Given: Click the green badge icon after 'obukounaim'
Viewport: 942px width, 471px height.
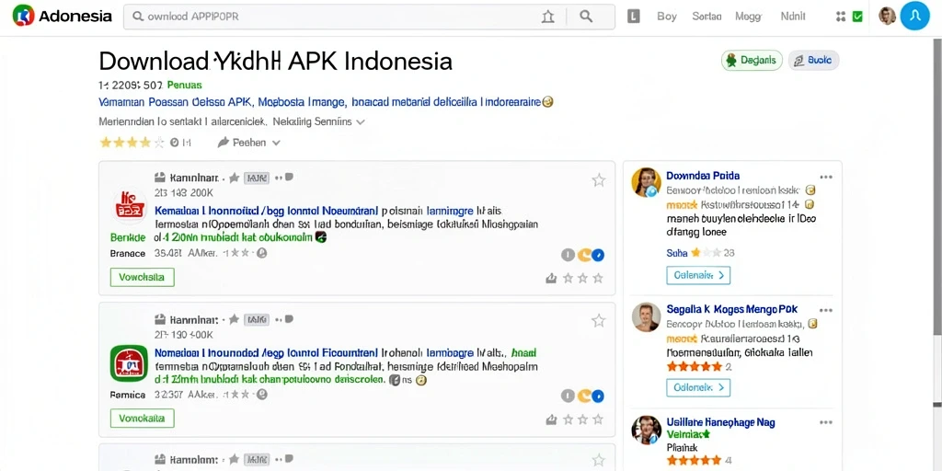Looking at the screenshot, I should coord(321,237).
